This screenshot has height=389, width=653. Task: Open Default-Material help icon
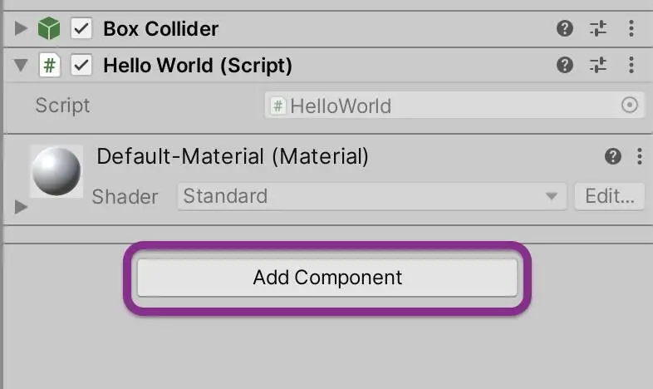tap(613, 156)
